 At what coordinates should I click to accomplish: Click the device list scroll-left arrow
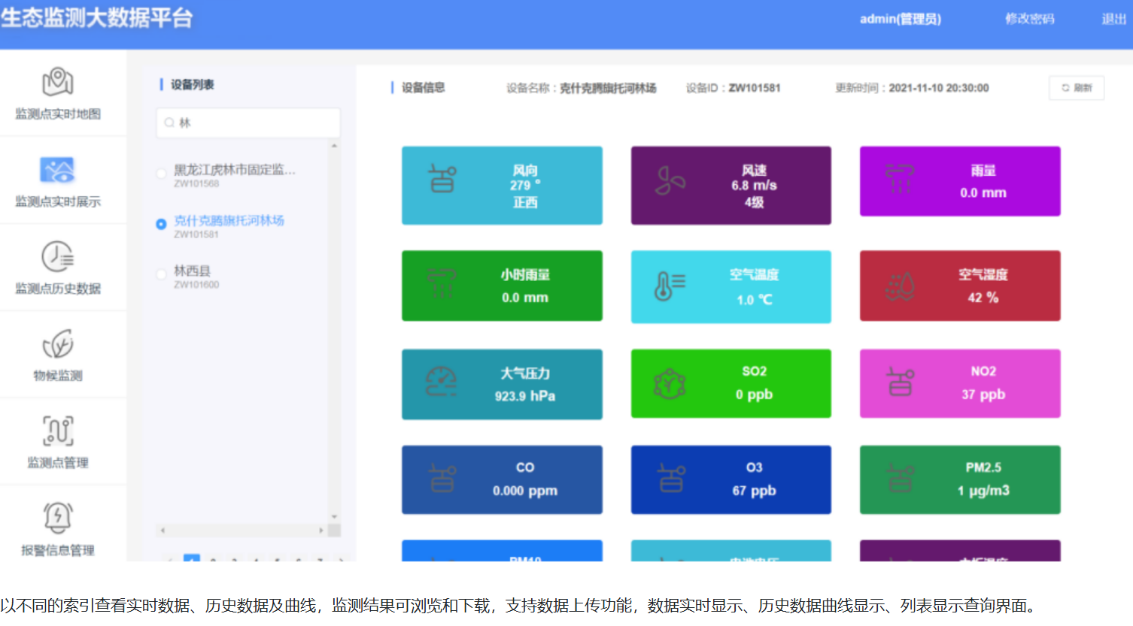pos(163,531)
